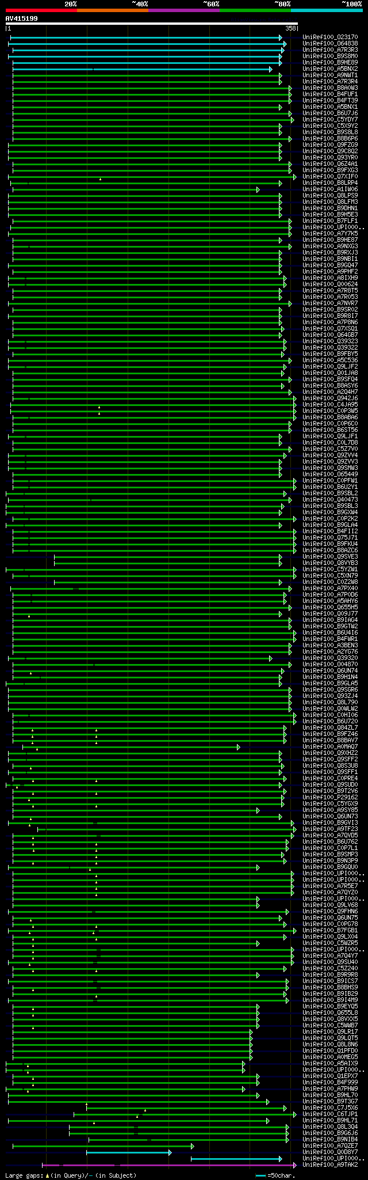Click the UniRef100_Q39323 label
This screenshot has height=1180, width=368.
[x=330, y=342]
